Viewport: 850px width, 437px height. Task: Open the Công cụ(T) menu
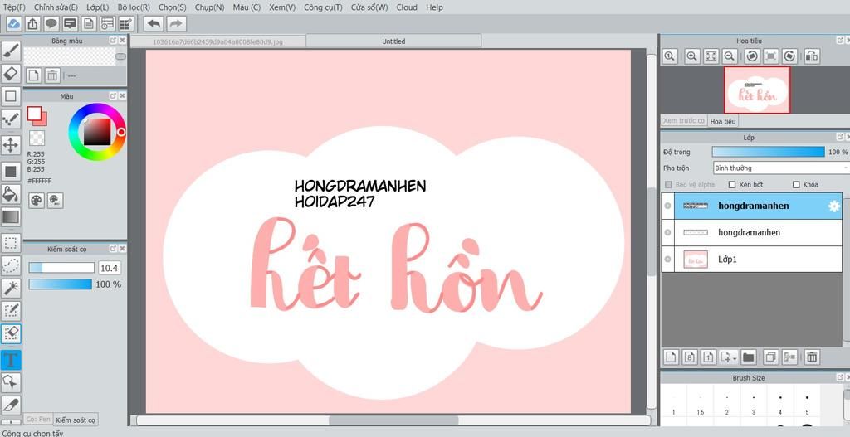tap(323, 7)
